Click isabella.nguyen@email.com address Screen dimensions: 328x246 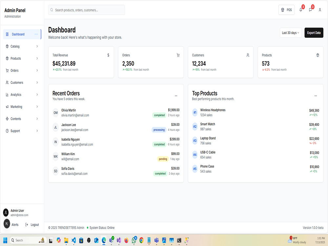77,145
